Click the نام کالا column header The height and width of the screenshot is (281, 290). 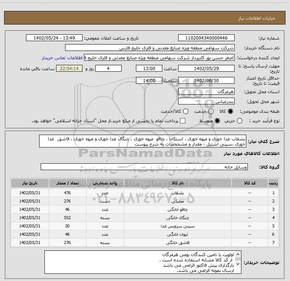point(177,183)
